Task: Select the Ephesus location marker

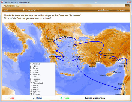Action: tap(79, 56)
